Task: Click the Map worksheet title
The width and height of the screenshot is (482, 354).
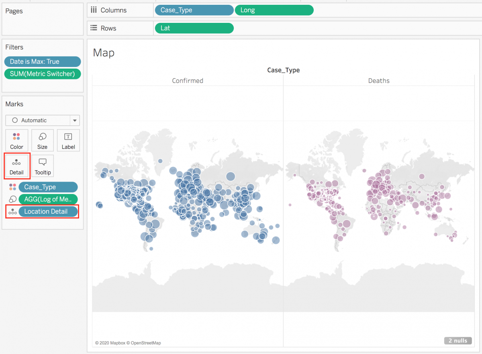Action: click(104, 53)
